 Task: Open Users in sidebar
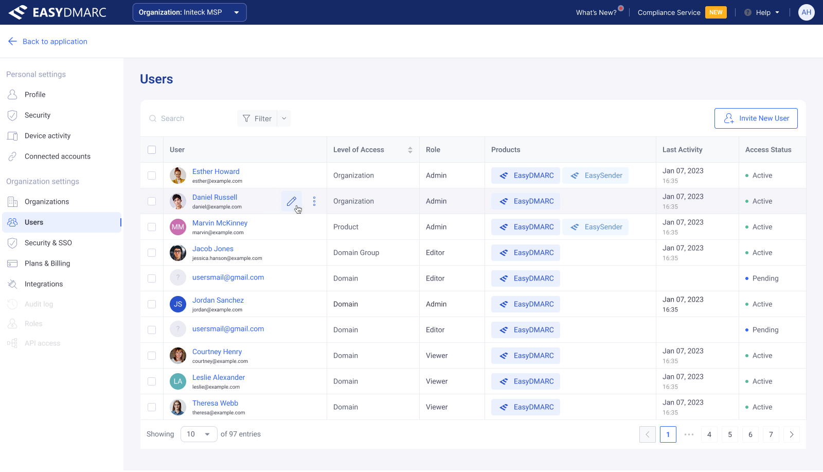coord(62,222)
